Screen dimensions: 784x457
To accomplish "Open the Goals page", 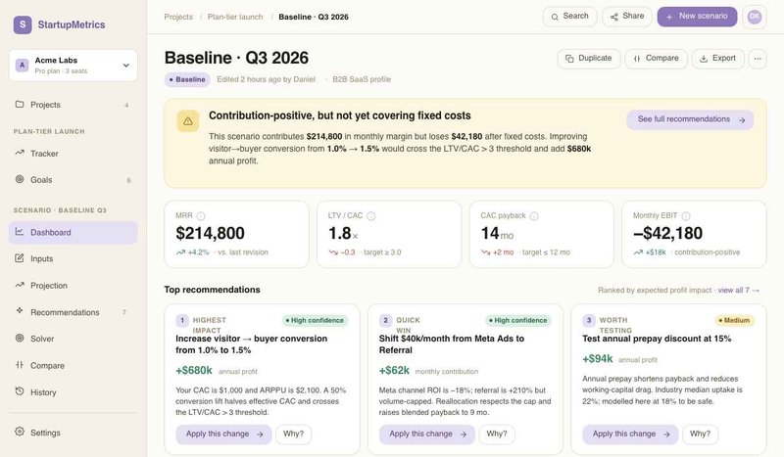I will 73,180.
